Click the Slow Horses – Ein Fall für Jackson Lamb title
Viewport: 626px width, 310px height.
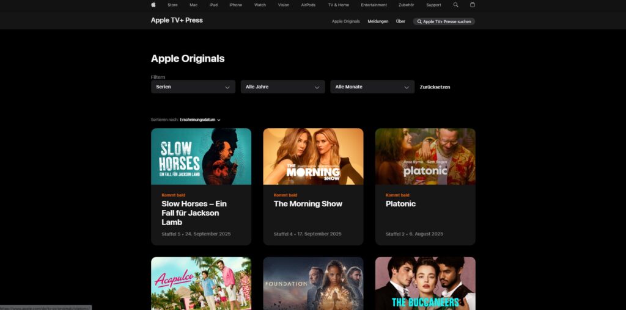[x=194, y=213]
